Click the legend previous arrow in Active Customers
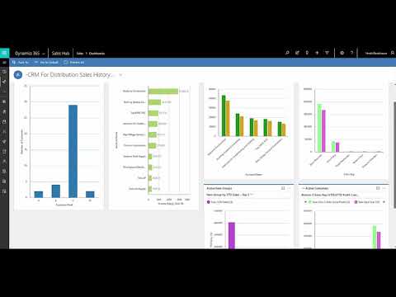 305,202
